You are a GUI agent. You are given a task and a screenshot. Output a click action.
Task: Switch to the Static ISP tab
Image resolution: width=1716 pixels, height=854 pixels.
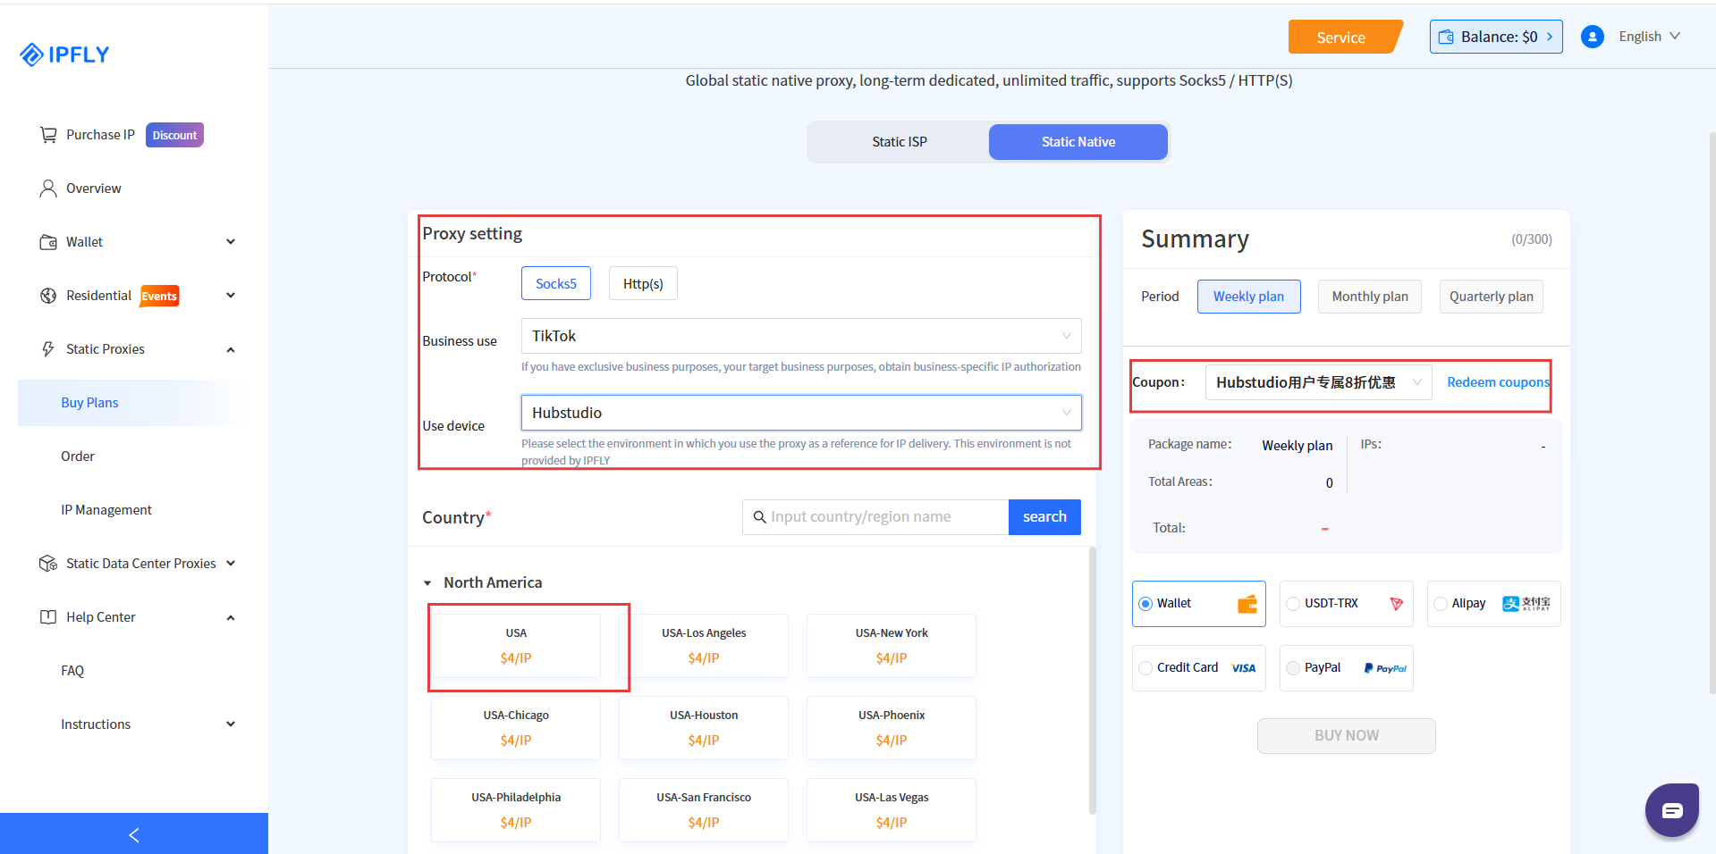(x=900, y=142)
